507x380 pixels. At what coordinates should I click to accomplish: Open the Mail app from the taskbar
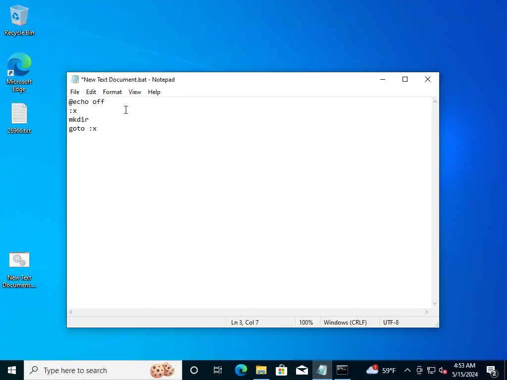tap(302, 370)
